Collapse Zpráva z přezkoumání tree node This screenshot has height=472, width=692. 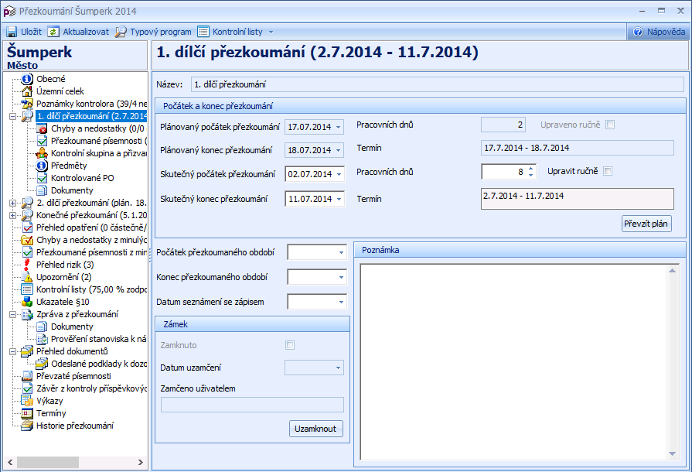13,314
